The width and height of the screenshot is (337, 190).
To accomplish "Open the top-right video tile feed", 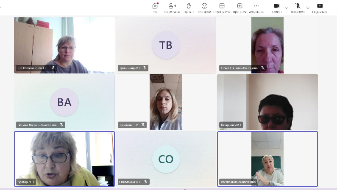I will 267,45.
